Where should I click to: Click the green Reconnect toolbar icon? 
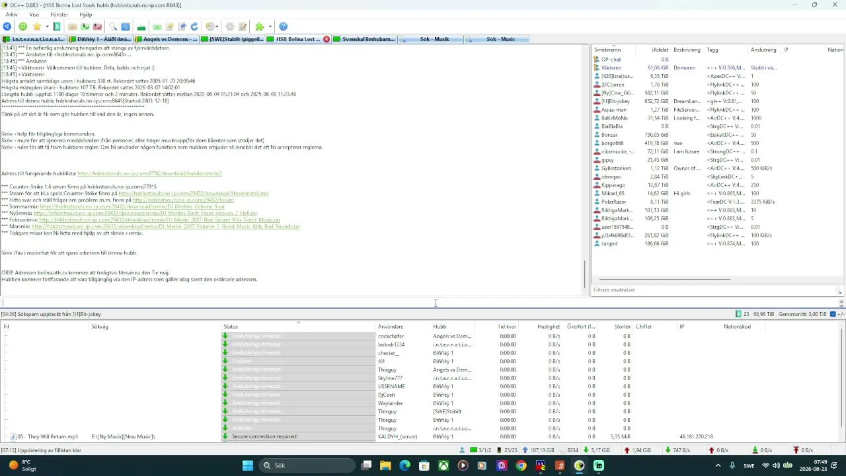point(22,26)
